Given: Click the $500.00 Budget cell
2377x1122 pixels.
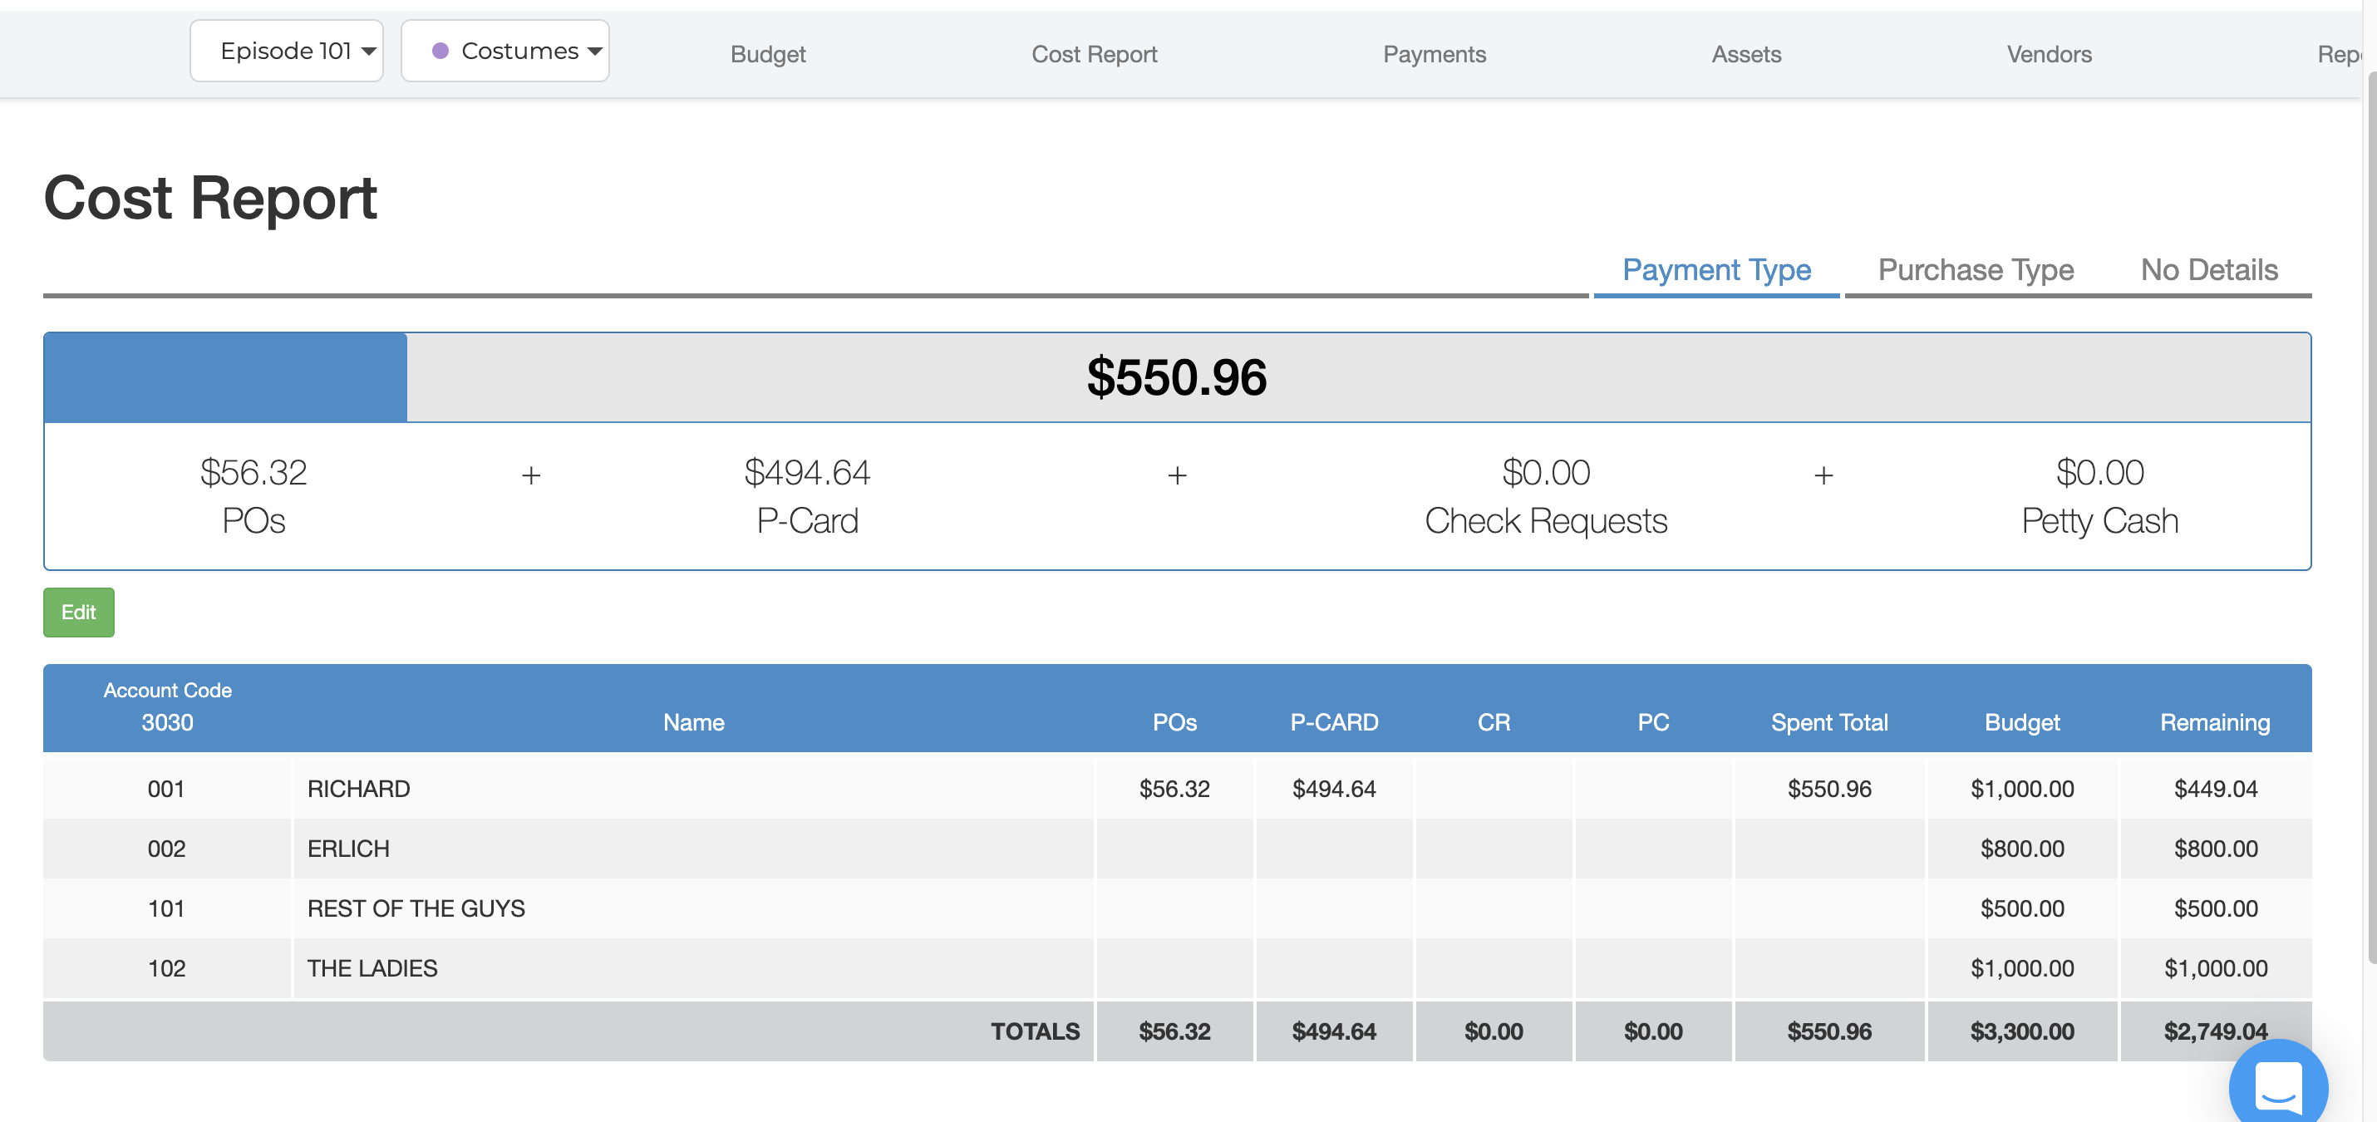Looking at the screenshot, I should (x=2022, y=909).
